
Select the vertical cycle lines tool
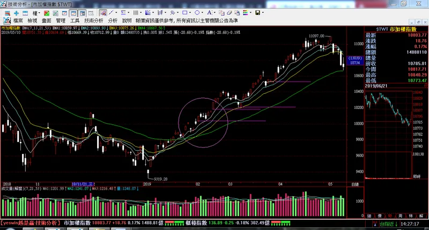pos(136,12)
